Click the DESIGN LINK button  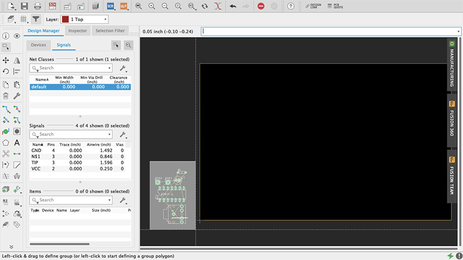[x=313, y=6]
